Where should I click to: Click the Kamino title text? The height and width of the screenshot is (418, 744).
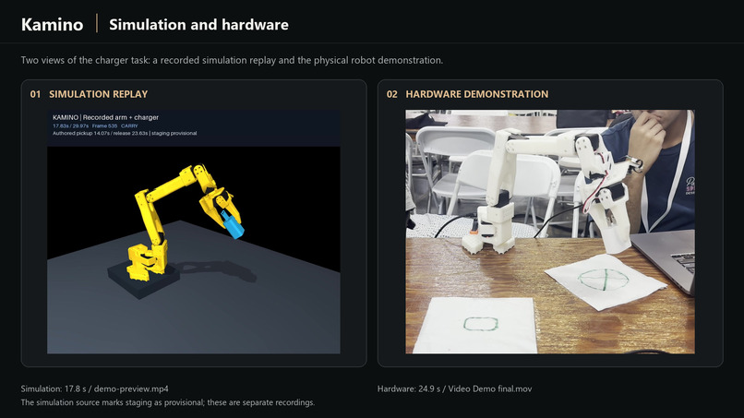(53, 25)
